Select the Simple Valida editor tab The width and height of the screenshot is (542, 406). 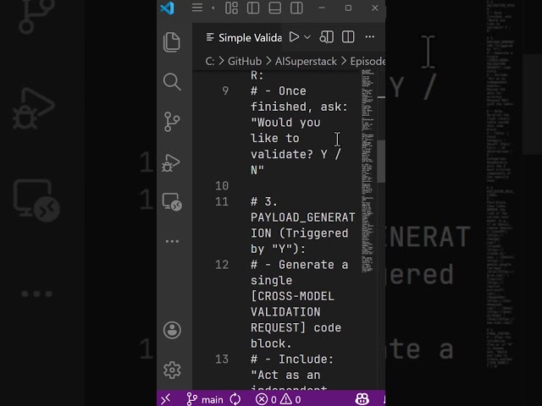coord(246,37)
